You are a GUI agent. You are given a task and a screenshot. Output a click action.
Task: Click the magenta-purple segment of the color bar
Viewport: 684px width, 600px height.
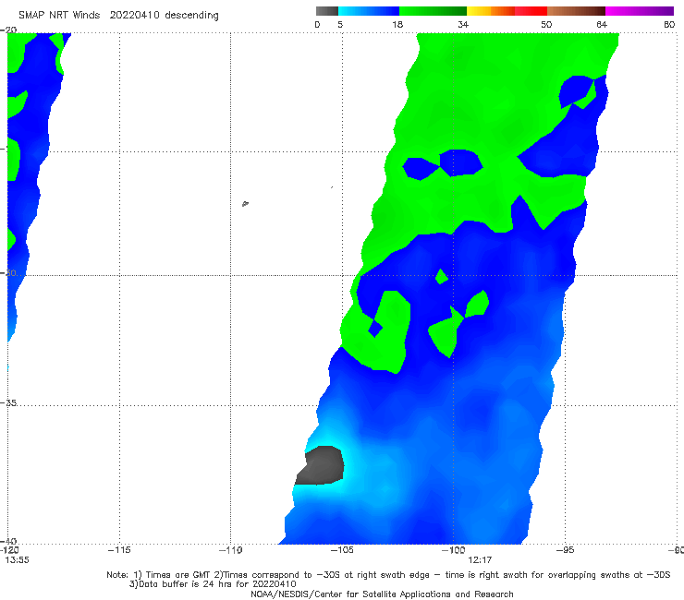640,11
